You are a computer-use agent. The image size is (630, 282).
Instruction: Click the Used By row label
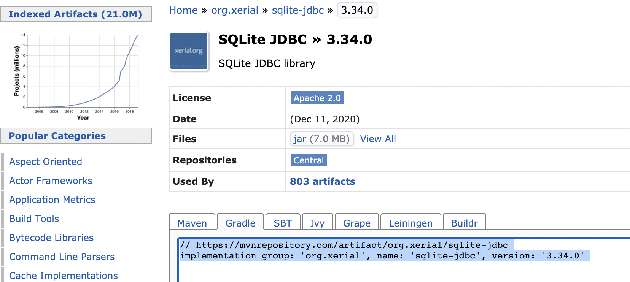(193, 181)
